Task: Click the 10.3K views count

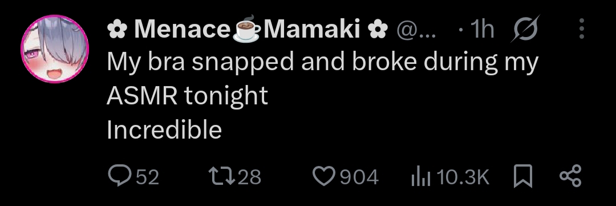Action: (x=463, y=177)
